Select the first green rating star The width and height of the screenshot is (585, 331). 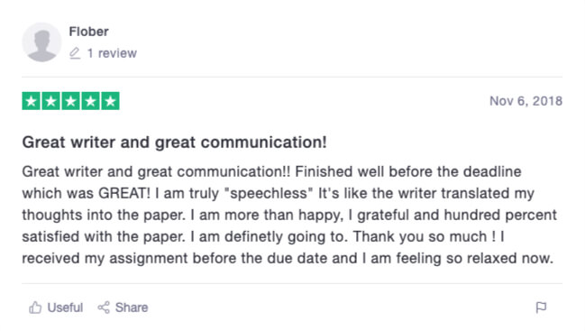coord(32,101)
